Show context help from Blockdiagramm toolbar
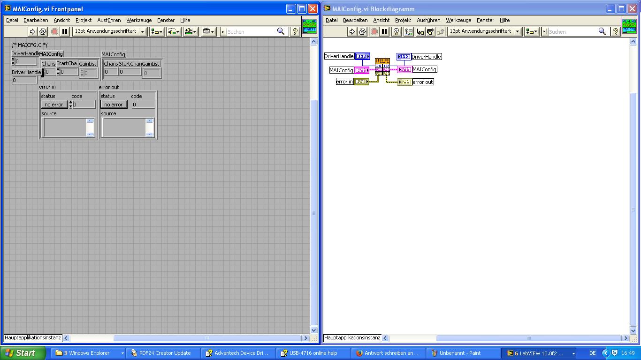This screenshot has height=360, width=641. tap(616, 31)
